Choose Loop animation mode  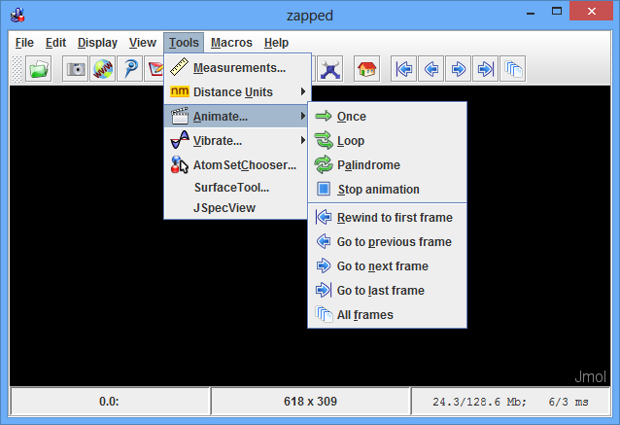pyautogui.click(x=387, y=140)
